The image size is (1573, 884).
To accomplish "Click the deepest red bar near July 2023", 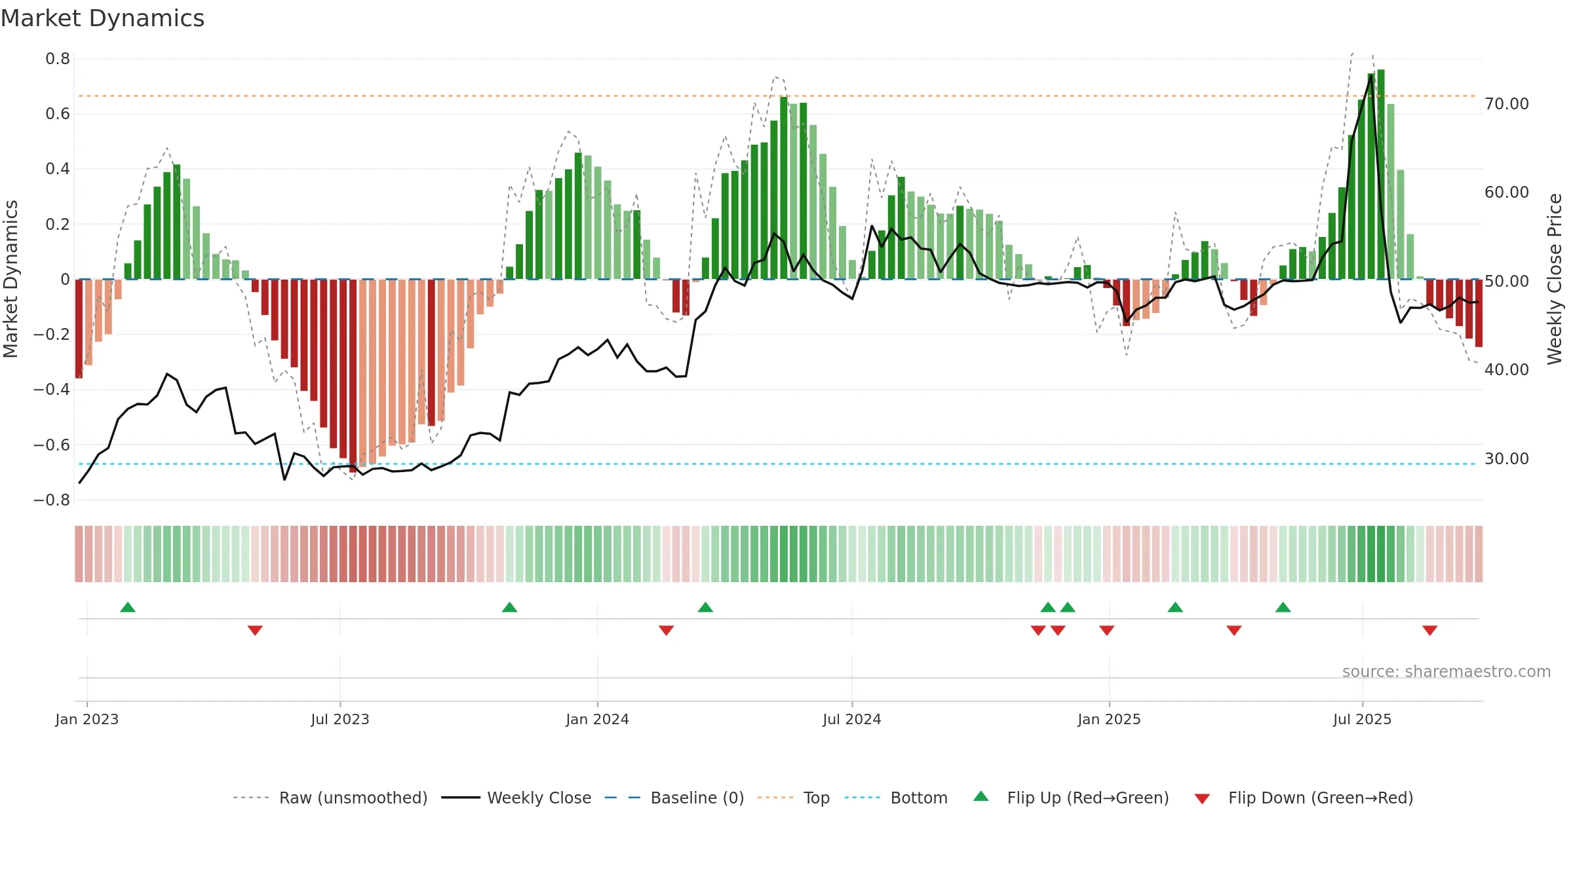I will (x=353, y=376).
